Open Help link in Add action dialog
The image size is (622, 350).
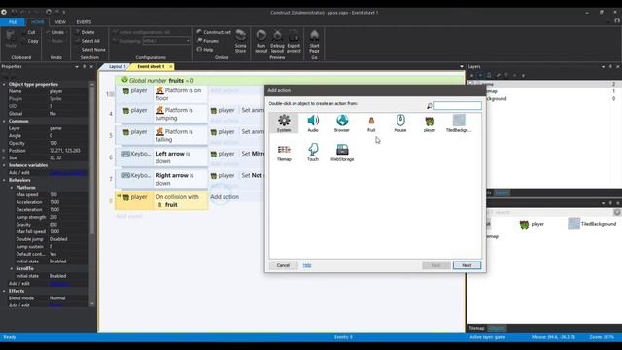tap(307, 265)
